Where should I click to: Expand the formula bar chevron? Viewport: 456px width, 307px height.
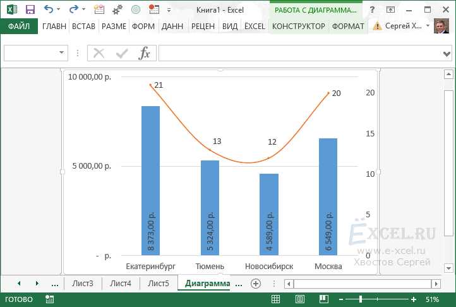click(x=447, y=54)
